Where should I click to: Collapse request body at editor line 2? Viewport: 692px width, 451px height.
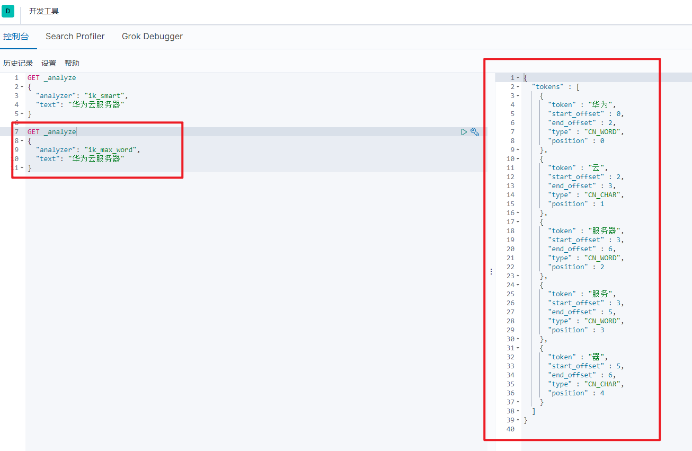pyautogui.click(x=22, y=87)
